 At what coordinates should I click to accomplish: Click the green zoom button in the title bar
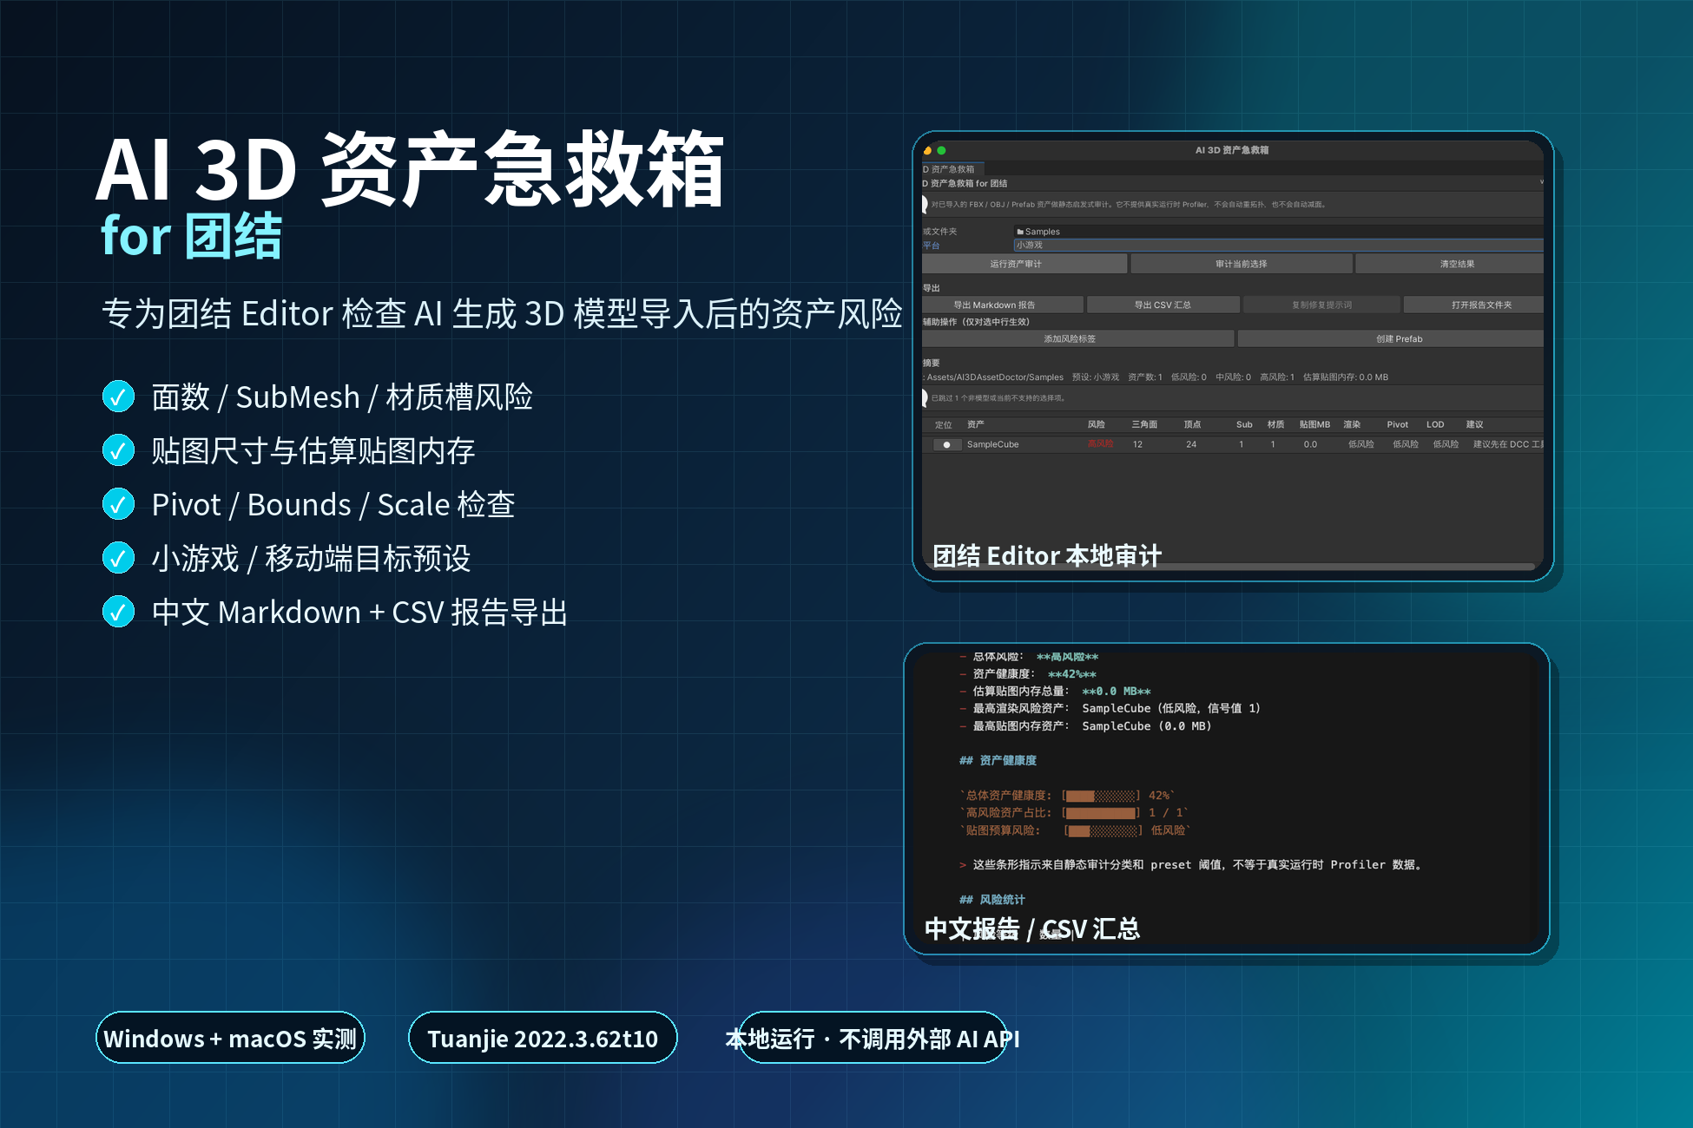(941, 150)
